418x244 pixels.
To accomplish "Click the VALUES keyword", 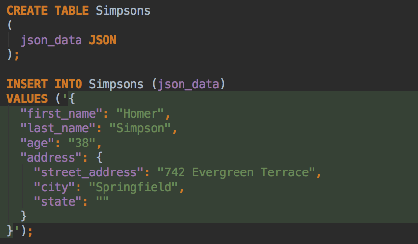I will coord(27,98).
